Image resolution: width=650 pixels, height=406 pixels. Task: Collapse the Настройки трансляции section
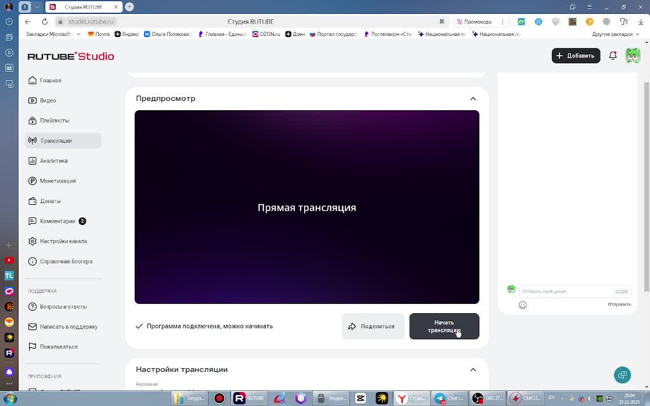[x=473, y=369]
